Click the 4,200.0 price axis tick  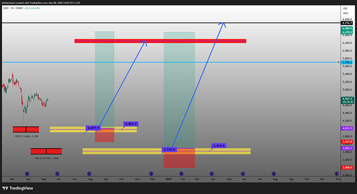click(347, 121)
